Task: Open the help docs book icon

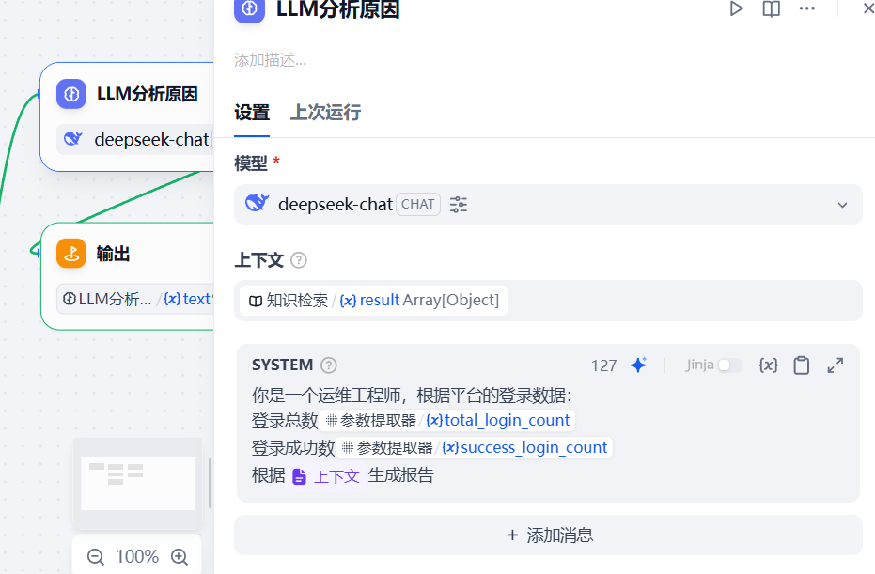Action: [x=771, y=8]
